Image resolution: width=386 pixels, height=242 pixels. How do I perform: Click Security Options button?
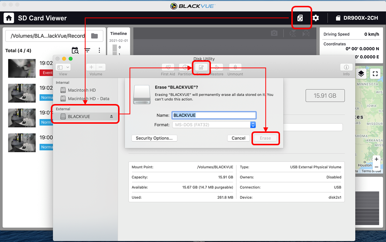click(x=154, y=138)
